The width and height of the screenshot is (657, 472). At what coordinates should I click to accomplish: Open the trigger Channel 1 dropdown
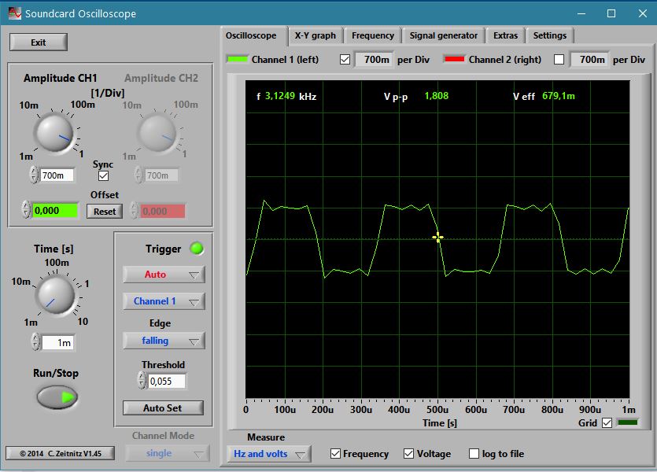point(164,301)
